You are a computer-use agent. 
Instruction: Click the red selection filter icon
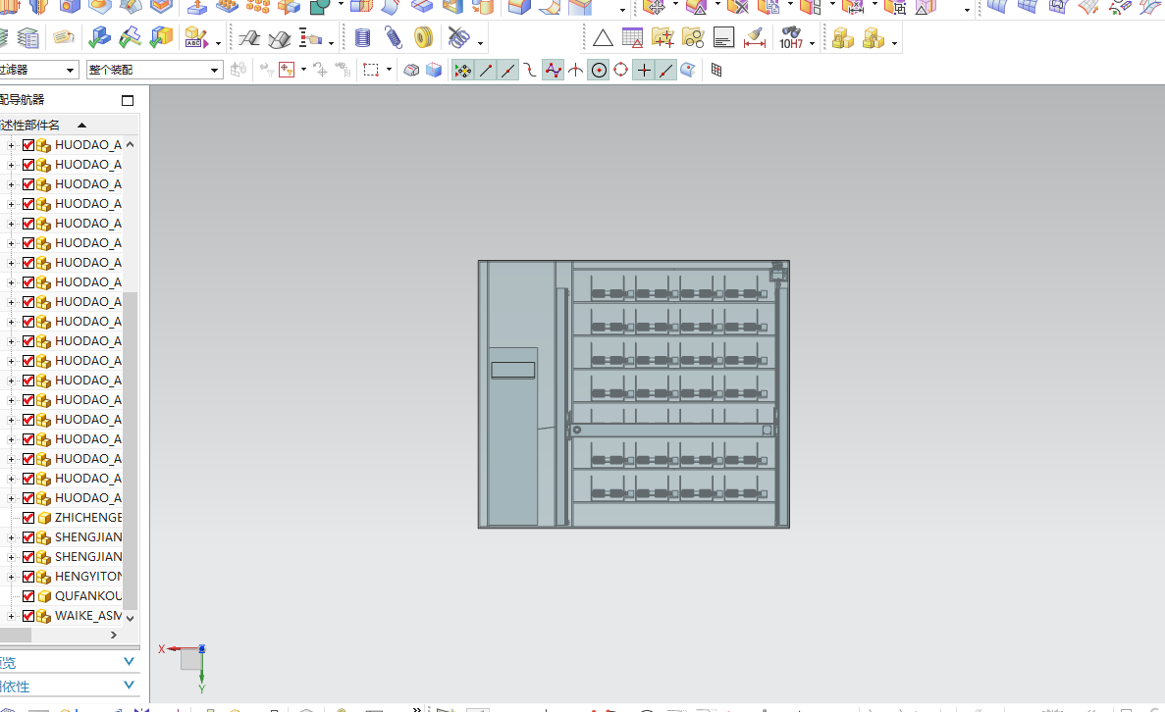coord(287,70)
